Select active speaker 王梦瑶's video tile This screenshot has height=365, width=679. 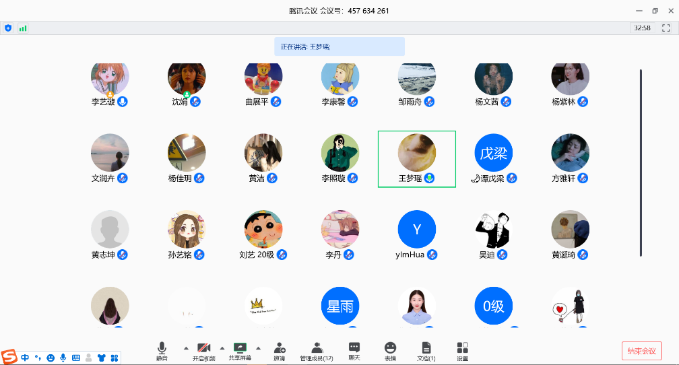click(x=416, y=159)
